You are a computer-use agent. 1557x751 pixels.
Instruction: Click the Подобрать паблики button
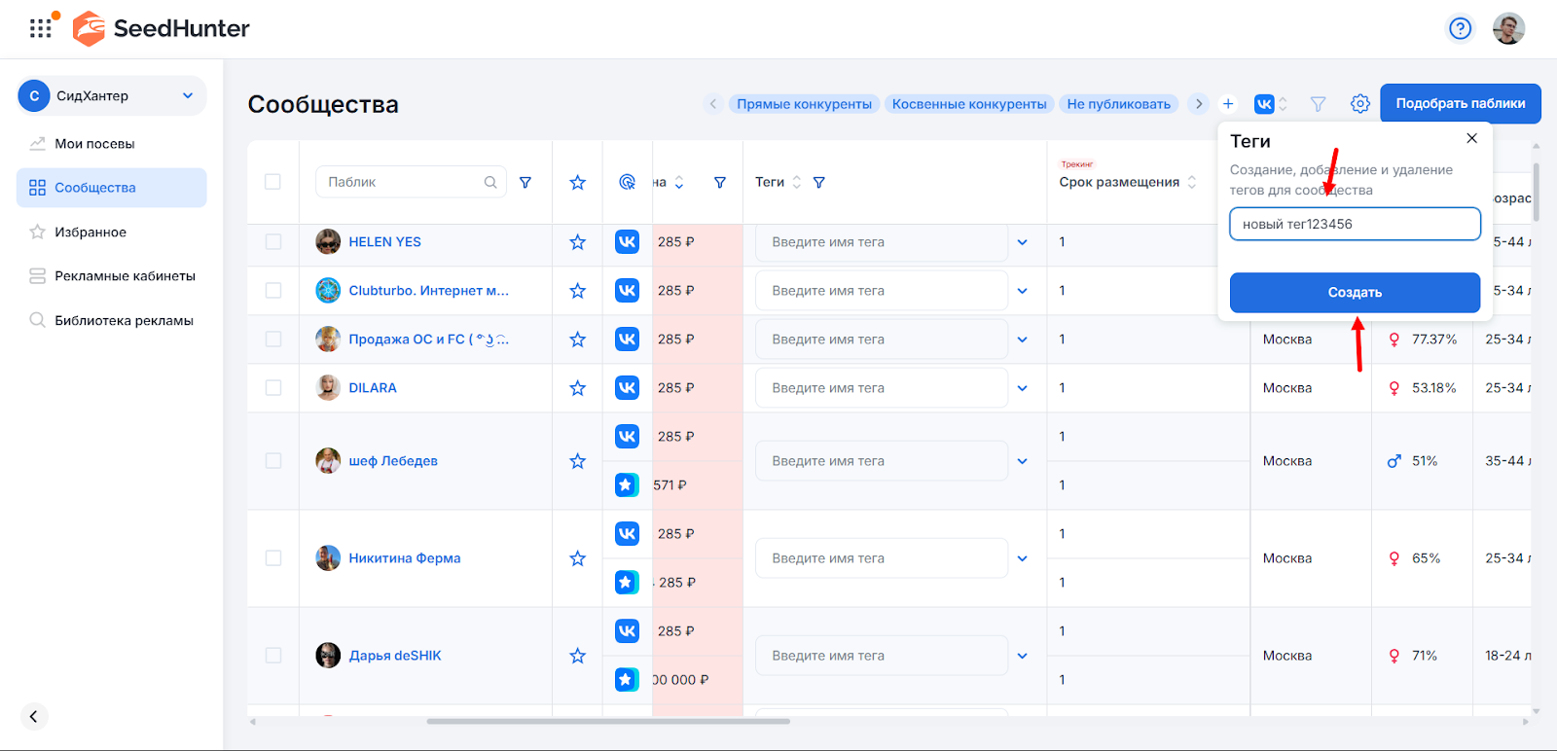click(x=1460, y=104)
